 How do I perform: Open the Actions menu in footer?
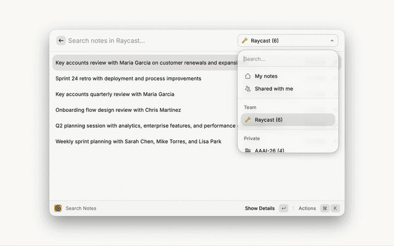[307, 208]
